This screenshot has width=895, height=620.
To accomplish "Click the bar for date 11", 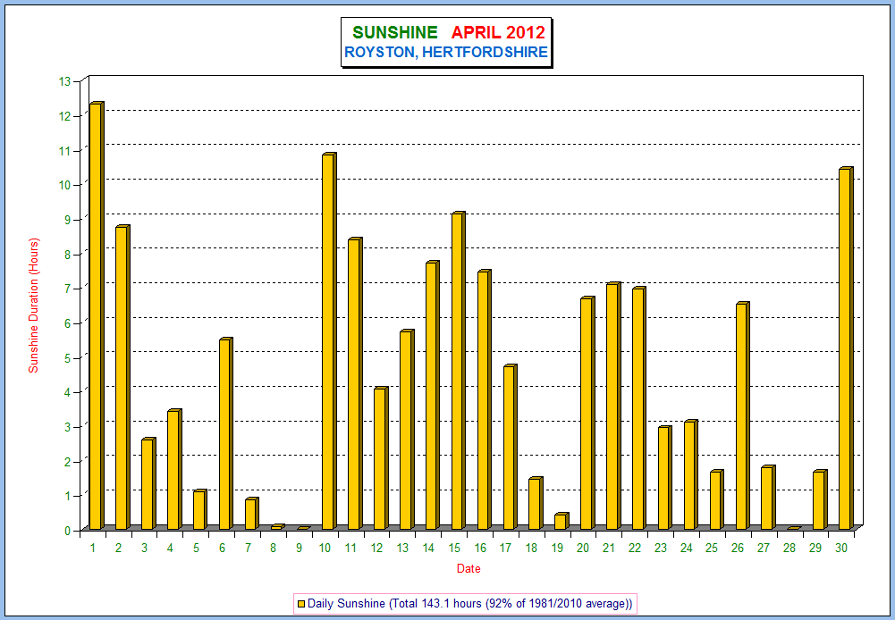I will click(355, 383).
